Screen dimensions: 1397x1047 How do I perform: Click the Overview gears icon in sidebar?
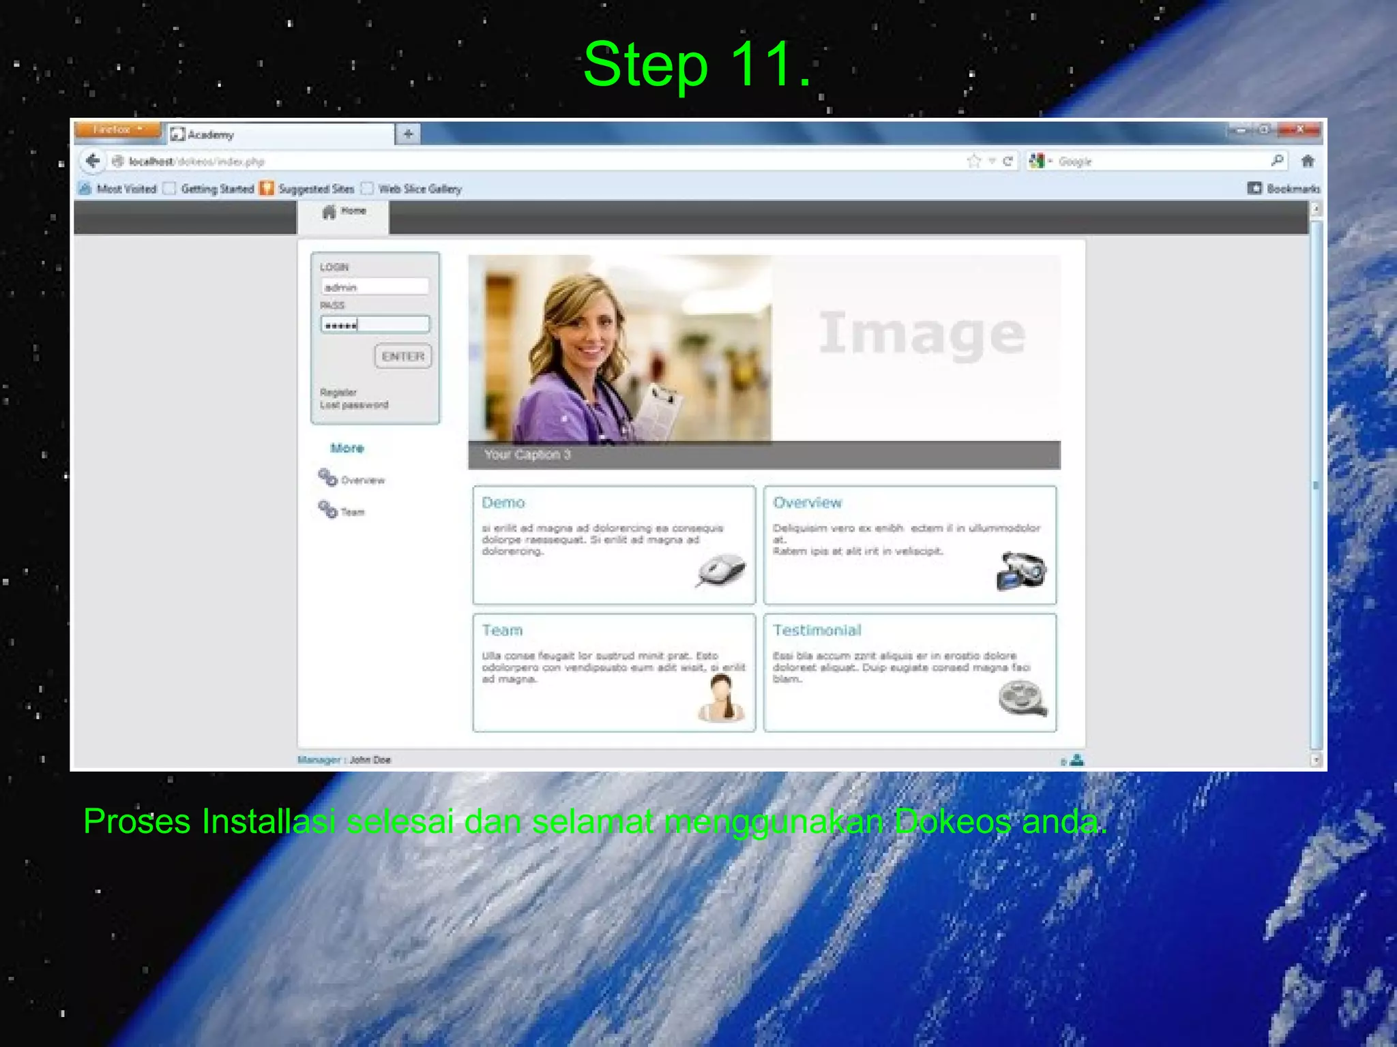328,478
